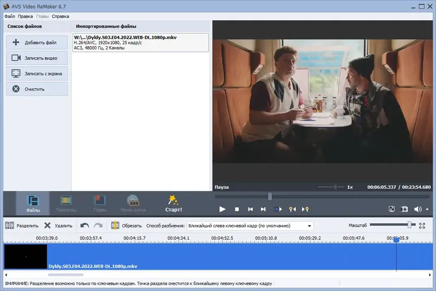436x291 pixels.
Task: Open the Меню диска tab
Action: [133, 203]
